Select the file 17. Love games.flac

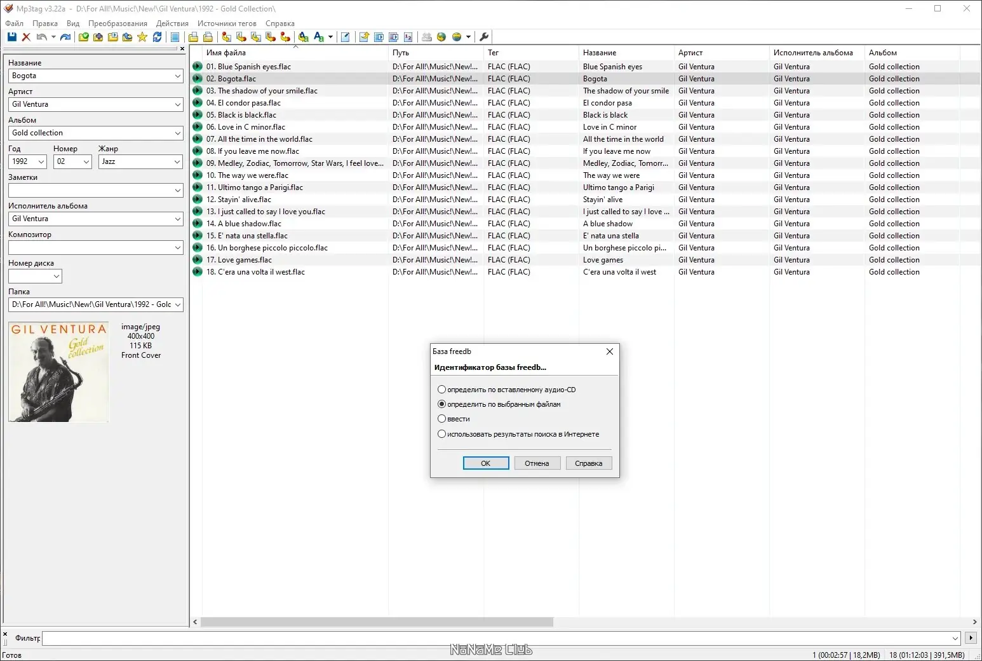(x=239, y=260)
